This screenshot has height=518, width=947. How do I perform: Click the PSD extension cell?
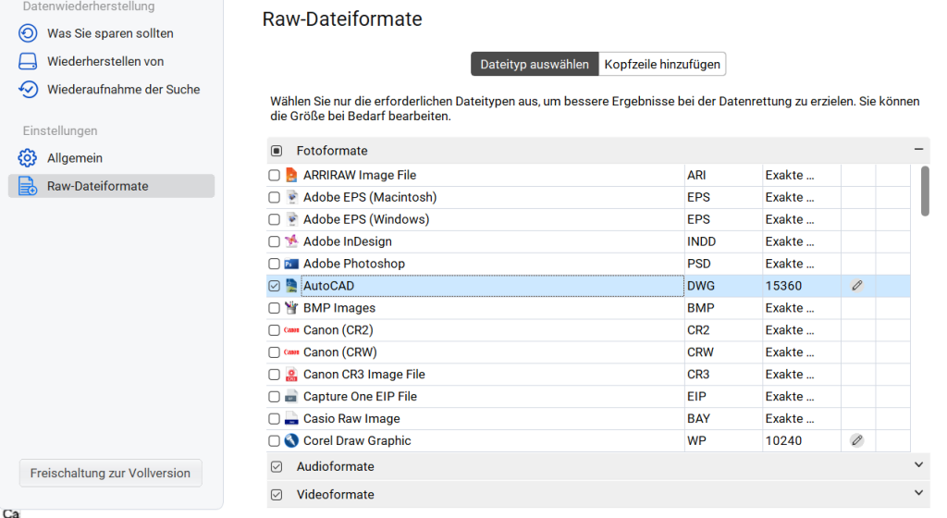(723, 264)
